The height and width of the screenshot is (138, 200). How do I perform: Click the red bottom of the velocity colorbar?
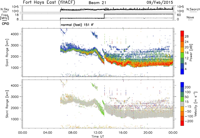pyautogui.click(x=182, y=123)
